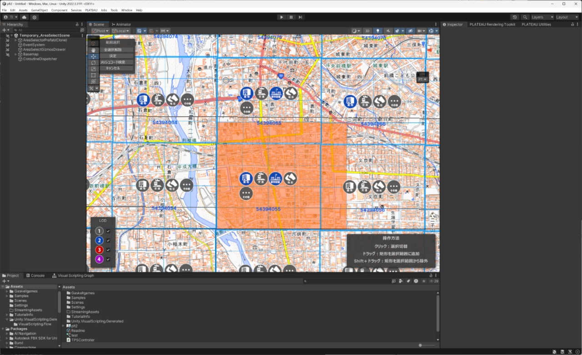This screenshot has width=582, height=355.
Task: Toggle LOD 4 checkbox
Action: [108, 259]
